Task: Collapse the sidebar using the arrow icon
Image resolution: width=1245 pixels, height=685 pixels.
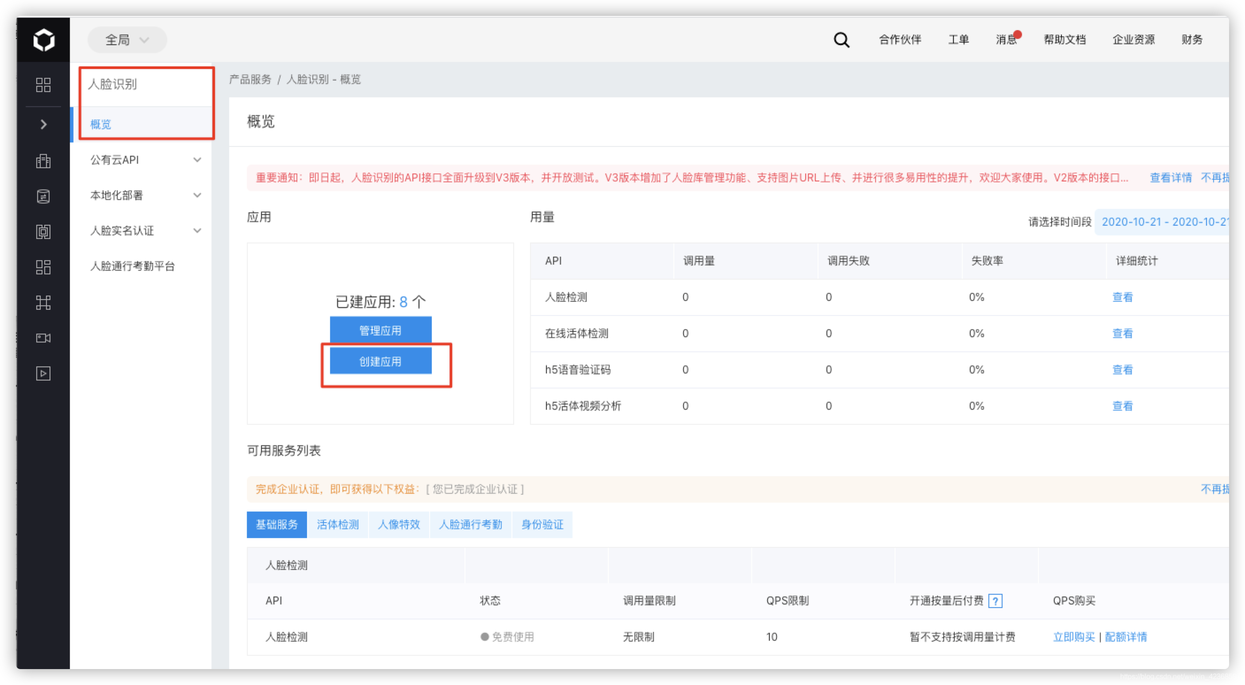Action: [43, 124]
